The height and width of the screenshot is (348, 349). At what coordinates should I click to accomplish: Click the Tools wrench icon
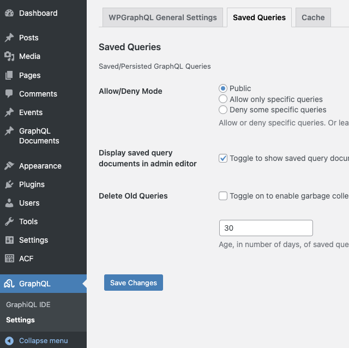tap(9, 221)
